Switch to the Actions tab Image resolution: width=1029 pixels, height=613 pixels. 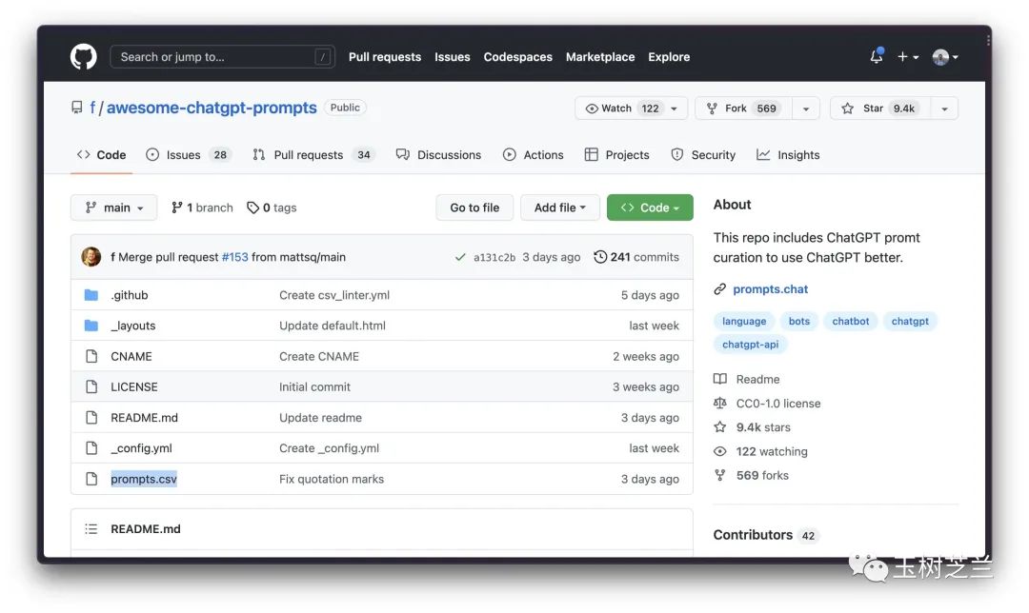533,155
